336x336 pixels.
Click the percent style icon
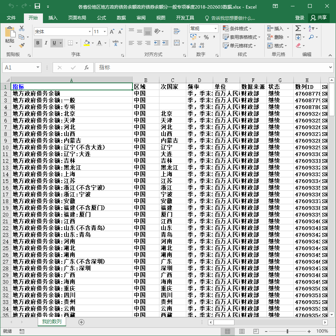click(206, 37)
